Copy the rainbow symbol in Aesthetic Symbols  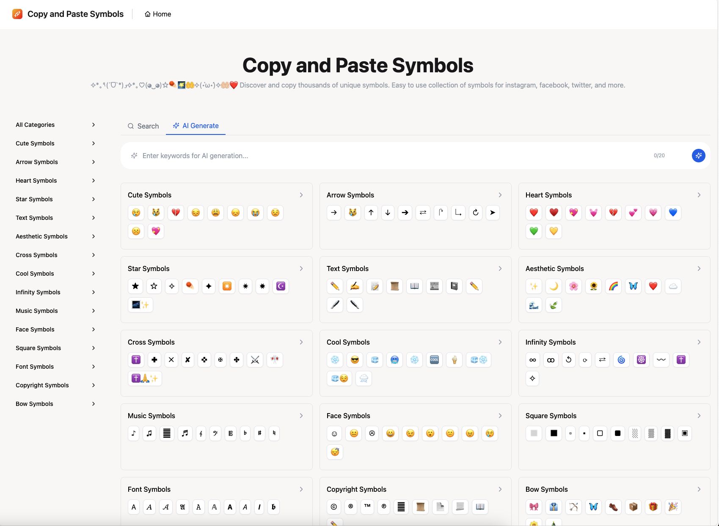pos(613,286)
